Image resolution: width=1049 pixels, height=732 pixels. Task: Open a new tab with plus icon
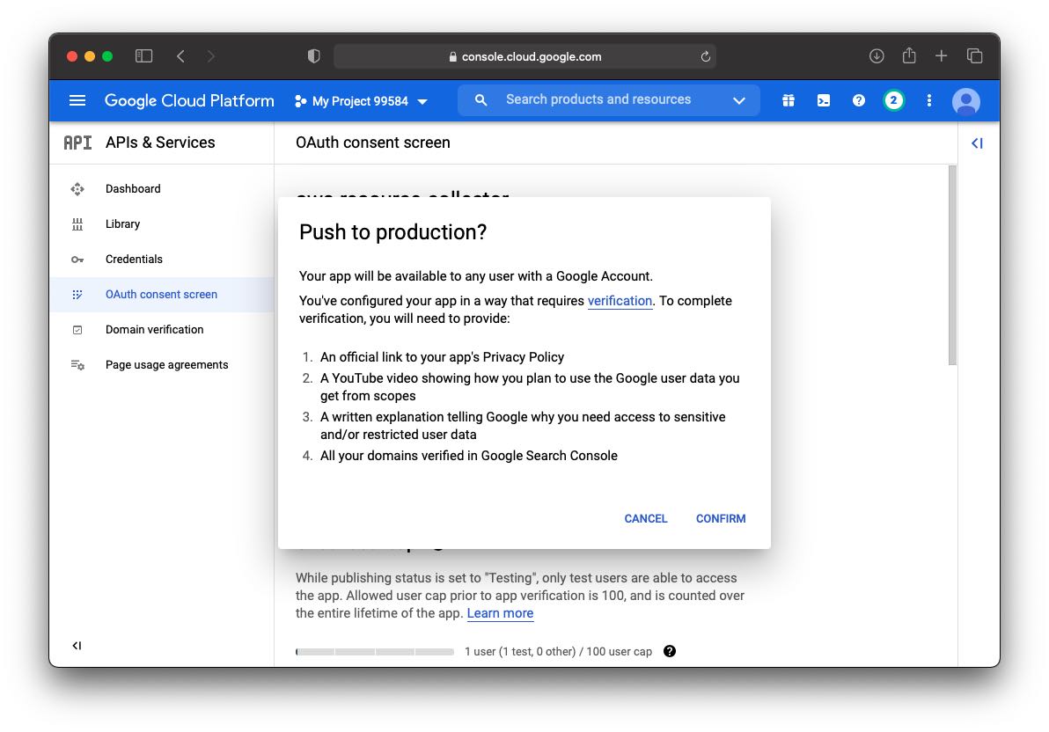pyautogui.click(x=941, y=56)
